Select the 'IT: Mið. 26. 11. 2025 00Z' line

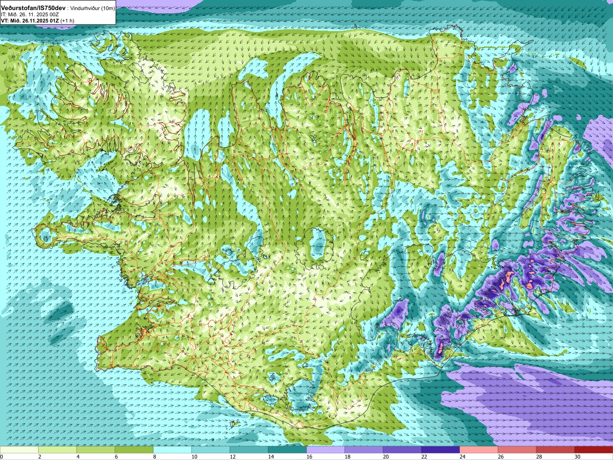tap(30, 14)
